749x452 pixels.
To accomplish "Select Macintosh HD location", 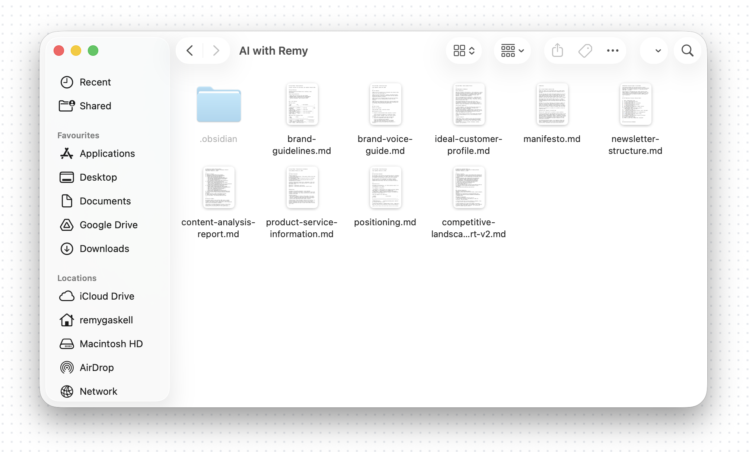I will click(111, 344).
